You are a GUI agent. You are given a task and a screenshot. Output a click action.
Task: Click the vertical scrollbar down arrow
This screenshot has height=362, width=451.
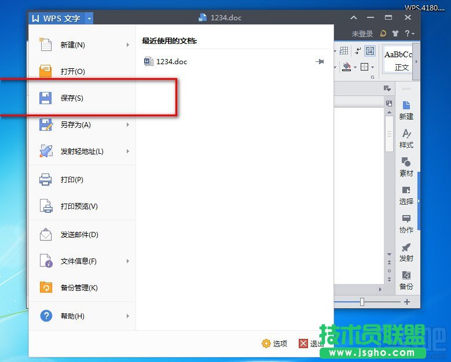(389, 254)
